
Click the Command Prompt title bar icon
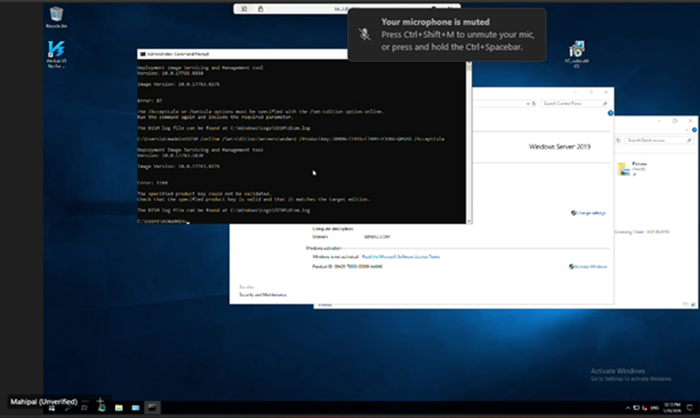click(142, 54)
